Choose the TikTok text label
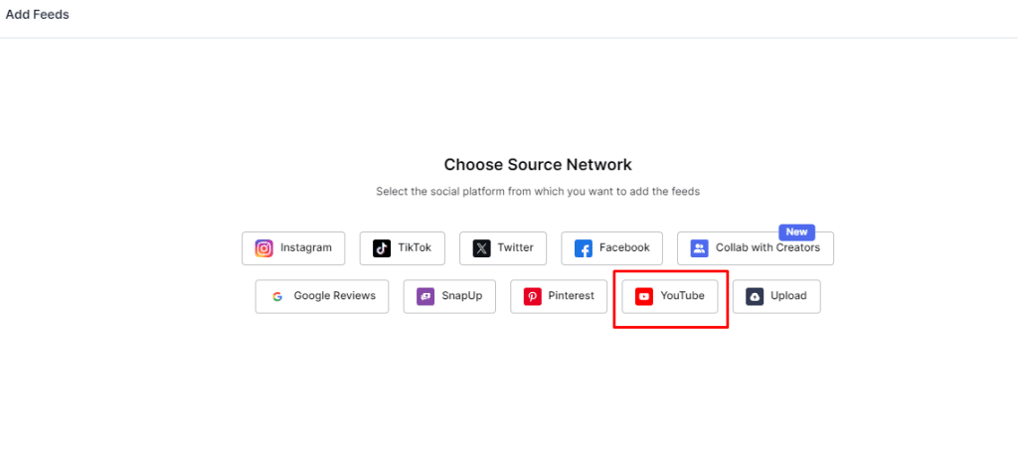Screen dimensions: 1018x456 tap(415, 248)
